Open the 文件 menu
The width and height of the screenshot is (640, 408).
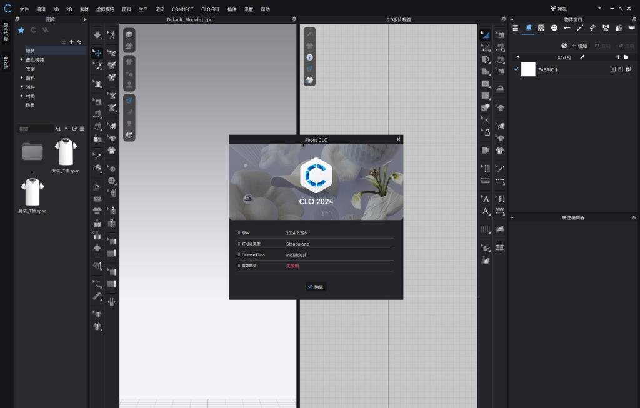pos(24,9)
